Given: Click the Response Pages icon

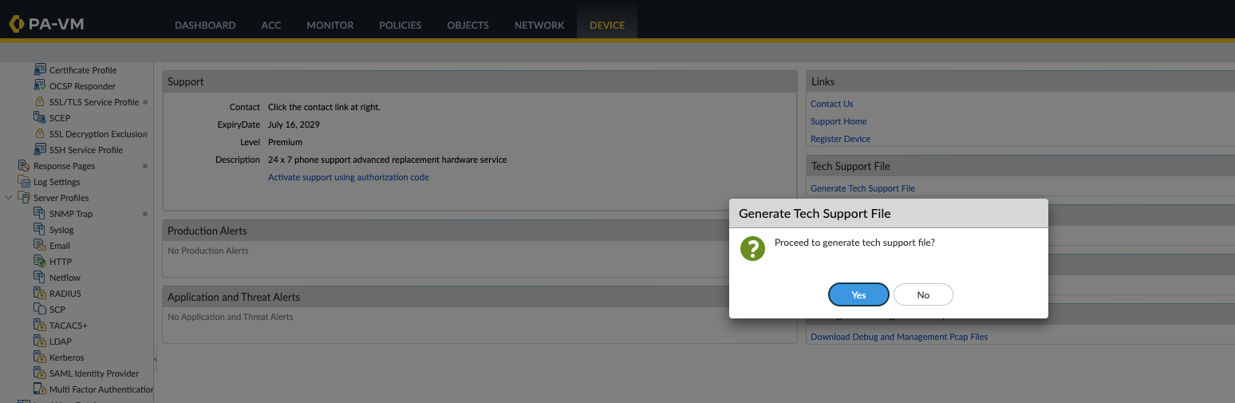Looking at the screenshot, I should (x=24, y=166).
